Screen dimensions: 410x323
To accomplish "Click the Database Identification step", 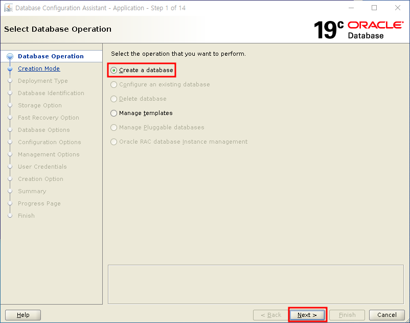I will (51, 93).
